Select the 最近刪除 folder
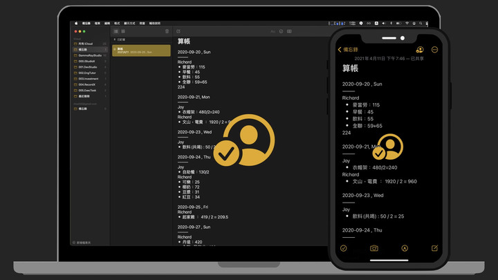The width and height of the screenshot is (498, 280). click(x=90, y=96)
